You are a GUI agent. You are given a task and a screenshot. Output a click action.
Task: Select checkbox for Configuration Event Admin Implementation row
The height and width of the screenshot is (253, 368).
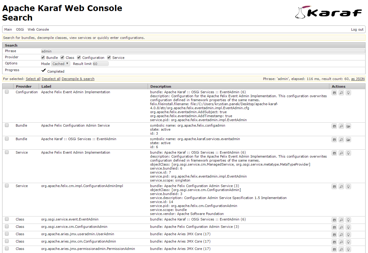coord(7,92)
